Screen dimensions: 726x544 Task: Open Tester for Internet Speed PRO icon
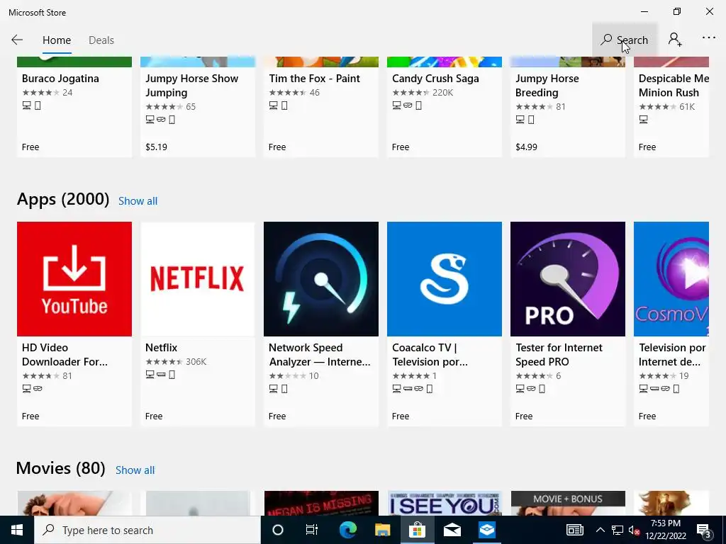coord(568,279)
